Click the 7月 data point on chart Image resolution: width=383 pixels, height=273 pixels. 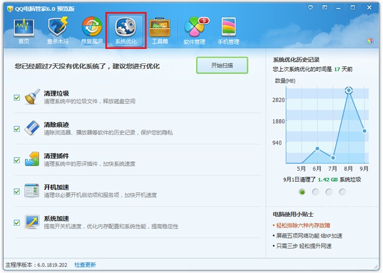click(333, 158)
